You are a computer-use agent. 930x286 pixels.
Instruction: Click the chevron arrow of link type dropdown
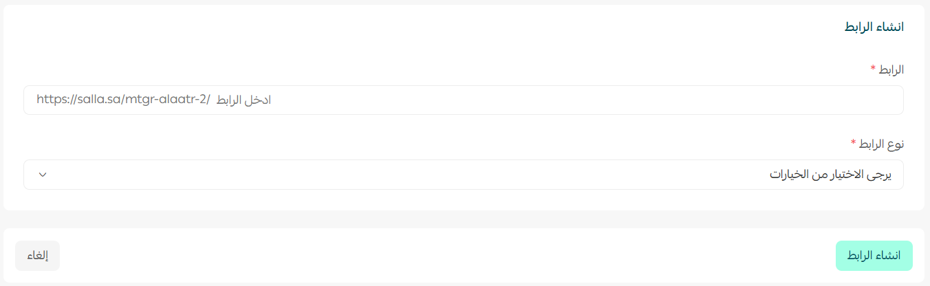click(x=43, y=175)
